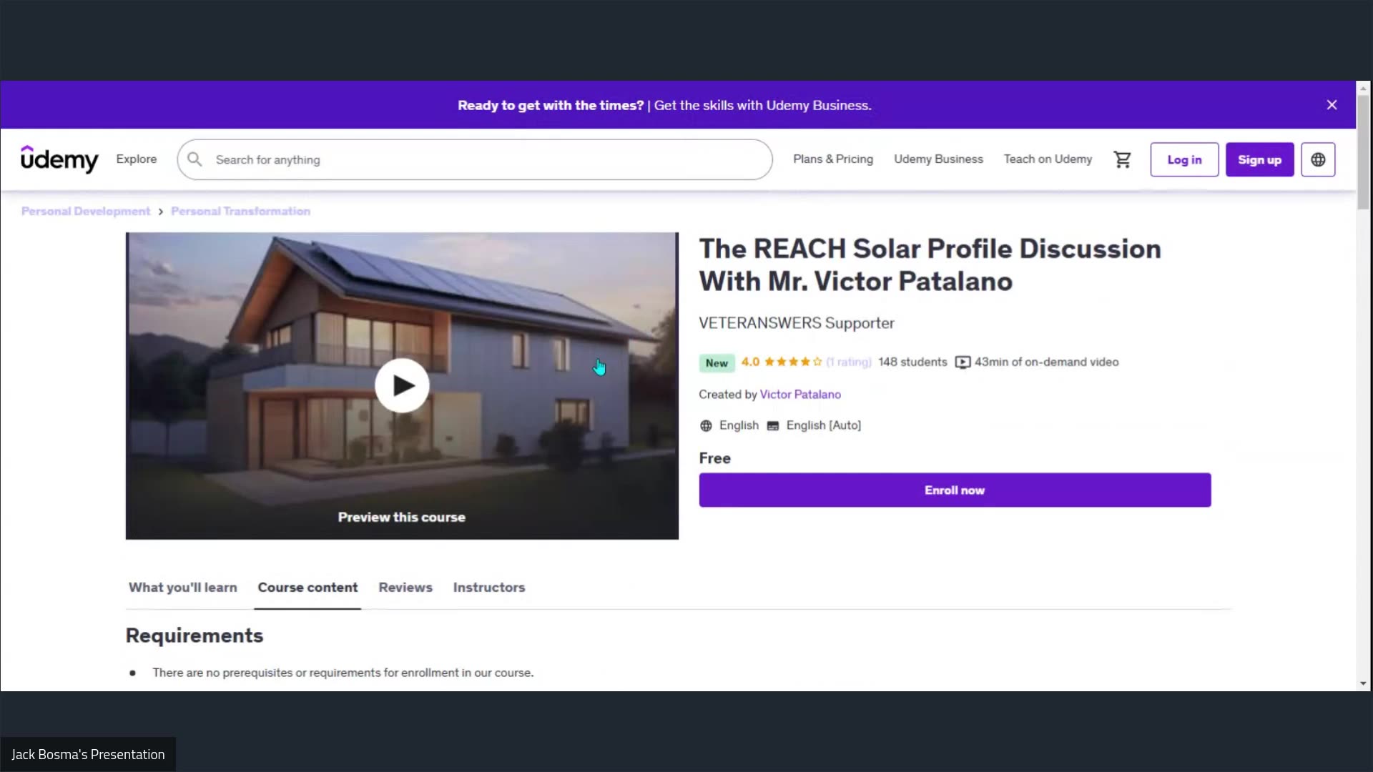
Task: Play the course preview video
Action: (402, 385)
